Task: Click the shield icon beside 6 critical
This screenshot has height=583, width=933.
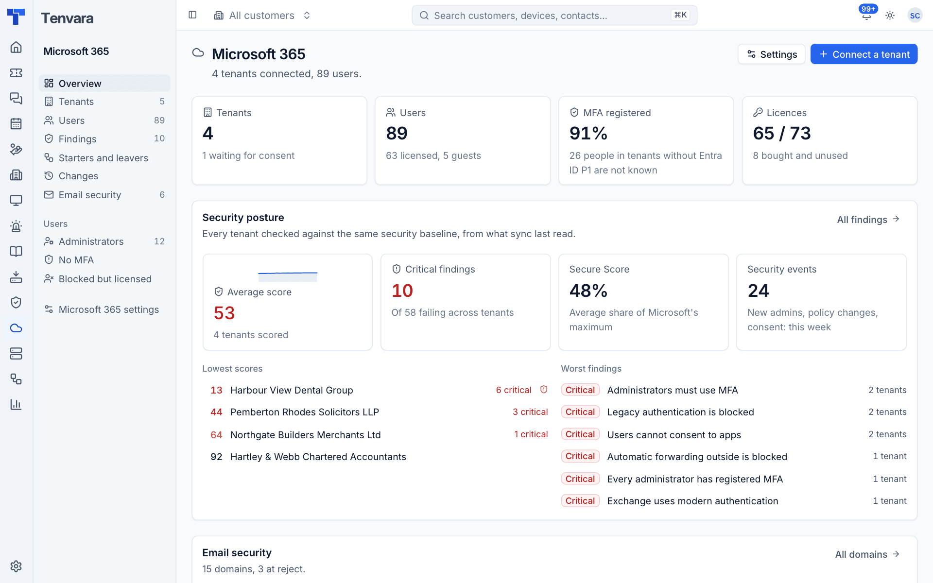Action: (x=544, y=390)
